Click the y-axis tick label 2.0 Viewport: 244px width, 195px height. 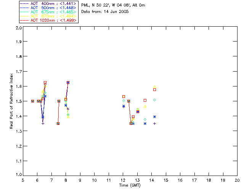[x=19, y=28]
